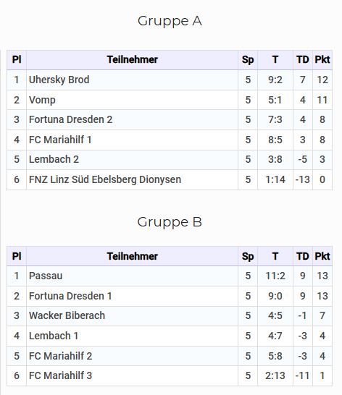
Task: Click the Gruppe A heading
Action: [170, 21]
